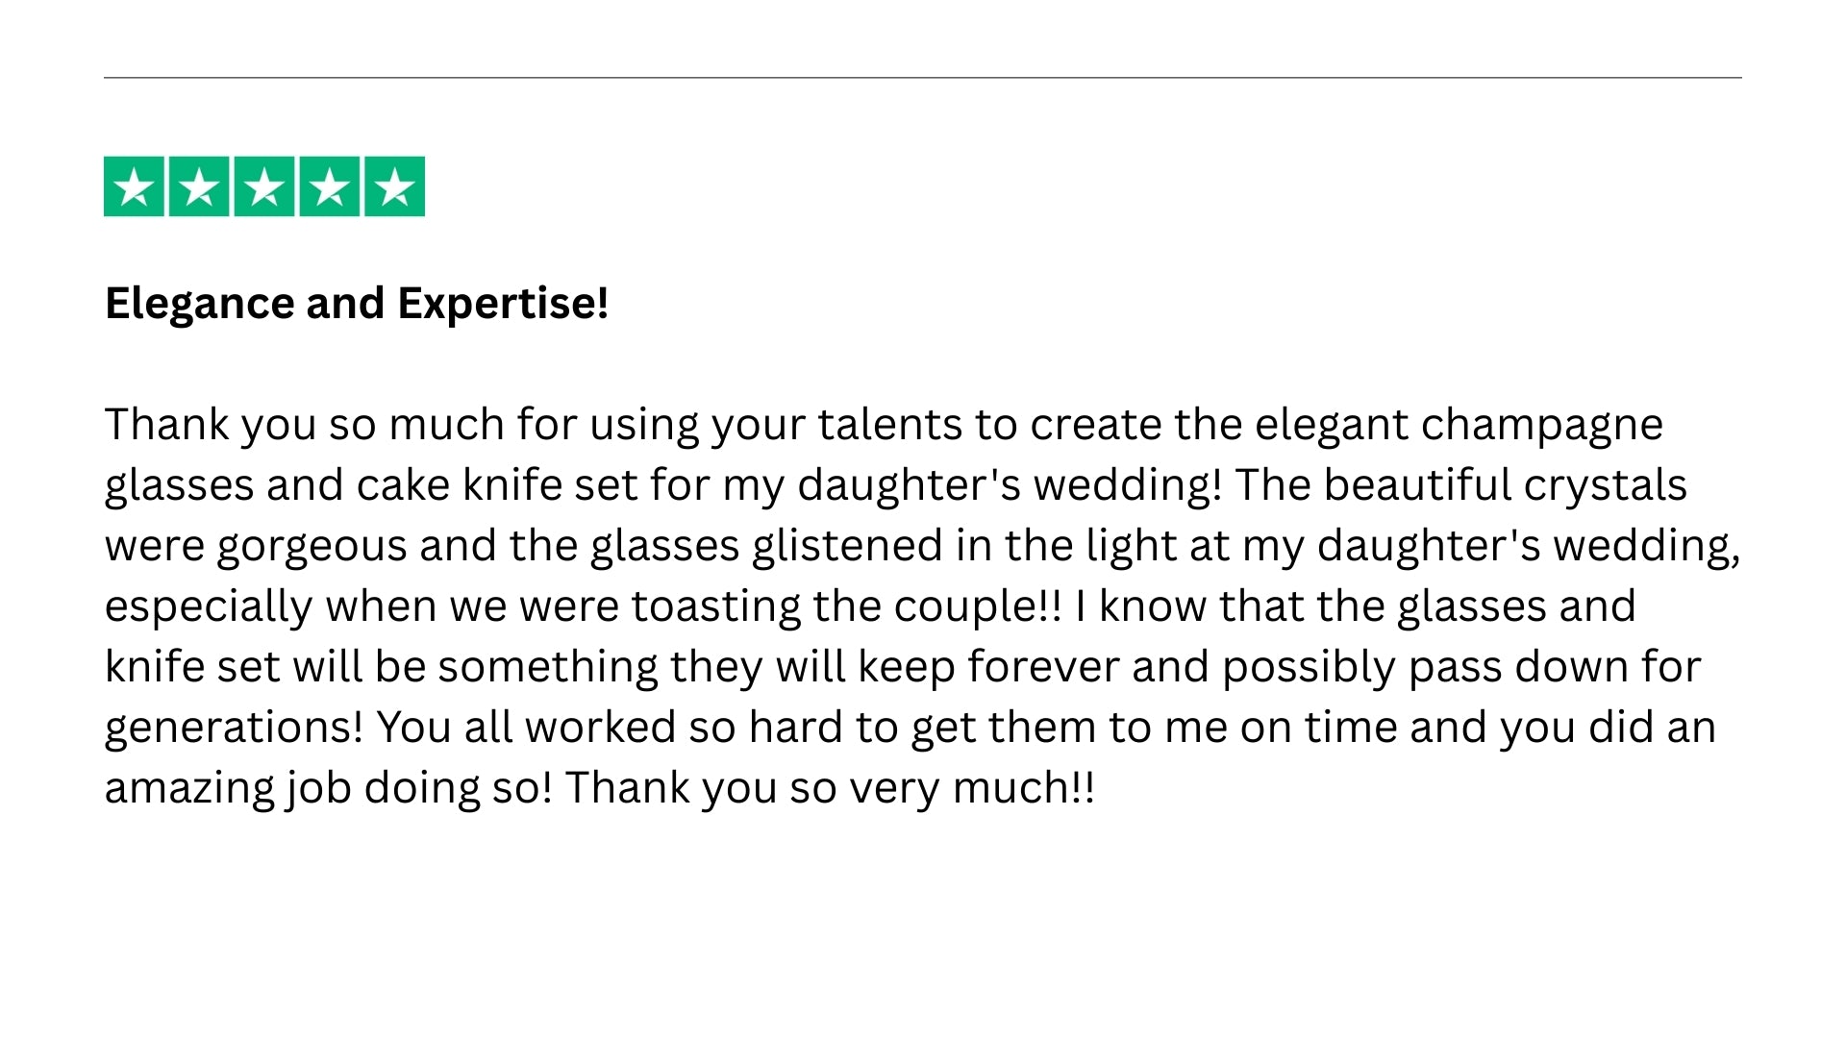Click the word "gorgeous" in the review body
Viewport: 1846px width, 1038px height.
(x=312, y=546)
